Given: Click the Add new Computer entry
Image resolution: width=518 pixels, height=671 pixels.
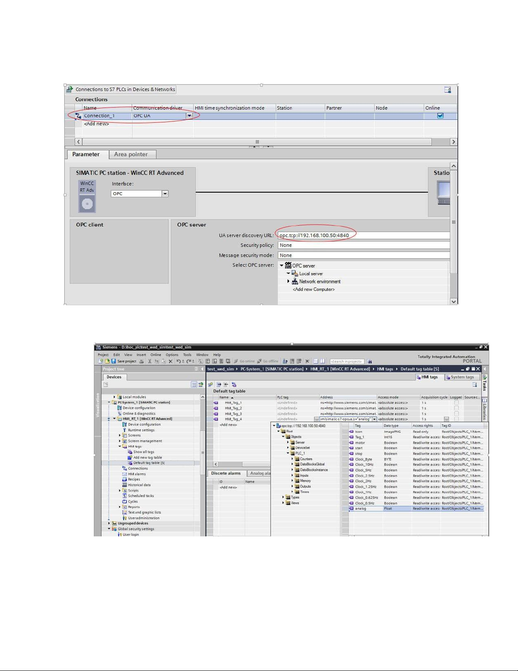Looking at the screenshot, I should tap(313, 290).
